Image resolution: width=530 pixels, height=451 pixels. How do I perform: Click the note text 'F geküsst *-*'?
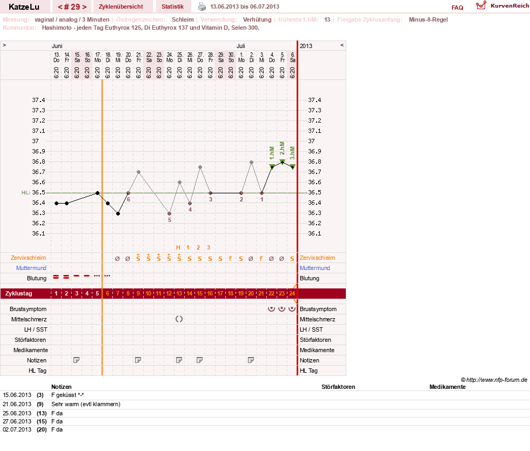coord(68,395)
